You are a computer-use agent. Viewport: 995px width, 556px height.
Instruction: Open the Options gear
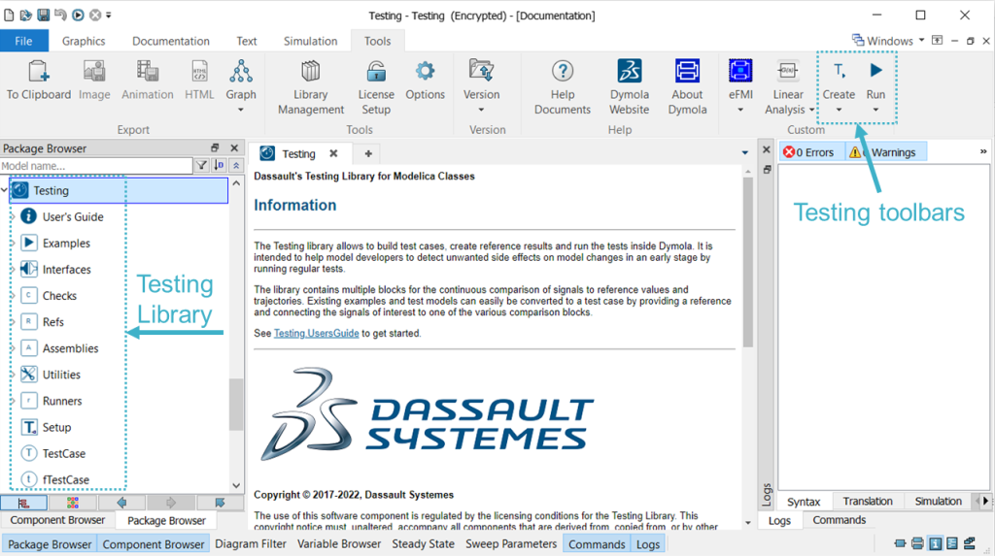coord(426,71)
